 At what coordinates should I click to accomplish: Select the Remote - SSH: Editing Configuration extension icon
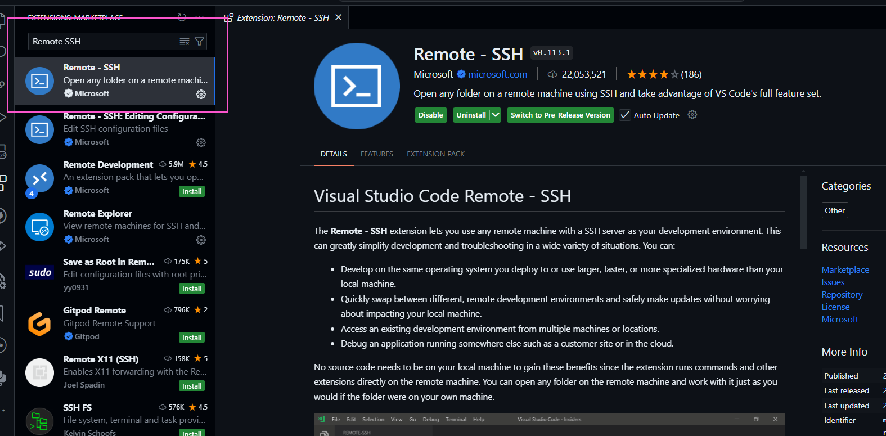click(x=40, y=129)
